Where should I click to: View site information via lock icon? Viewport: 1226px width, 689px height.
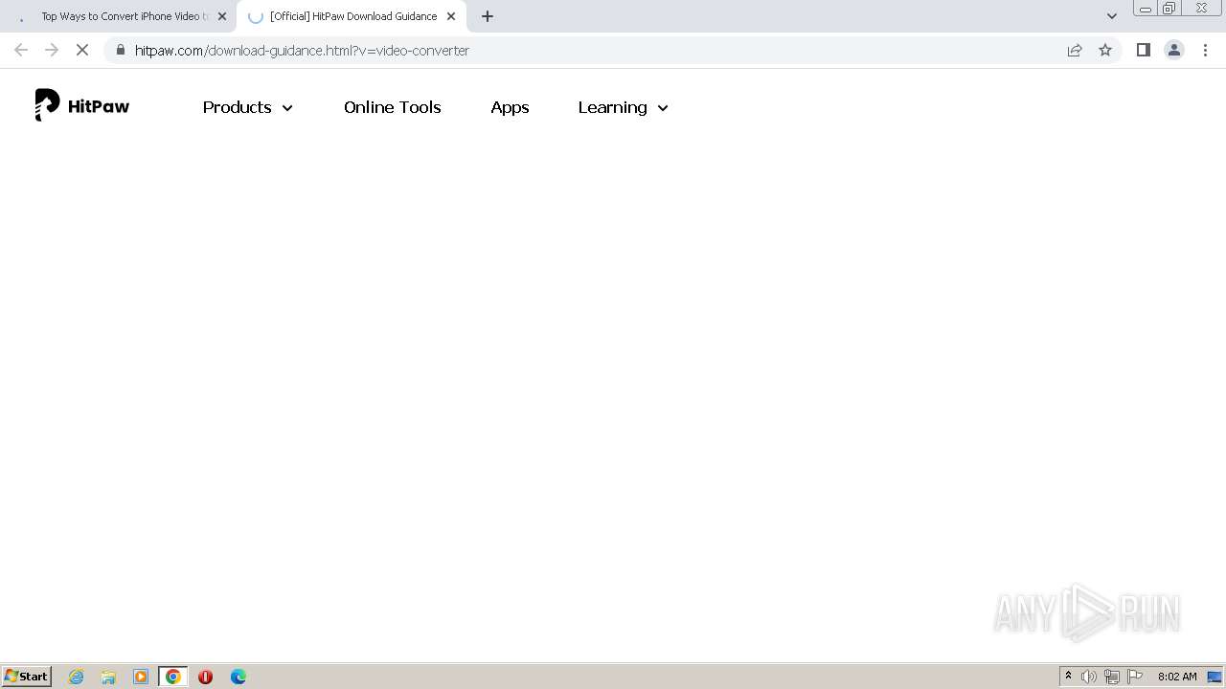pos(120,50)
